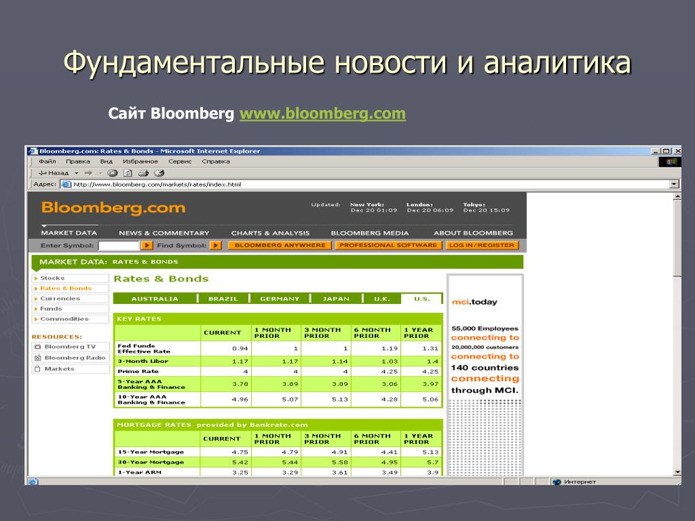Screen dimensions: 695x521
Task: Click the 0.94 current Fed Funds value
Action: coord(240,348)
